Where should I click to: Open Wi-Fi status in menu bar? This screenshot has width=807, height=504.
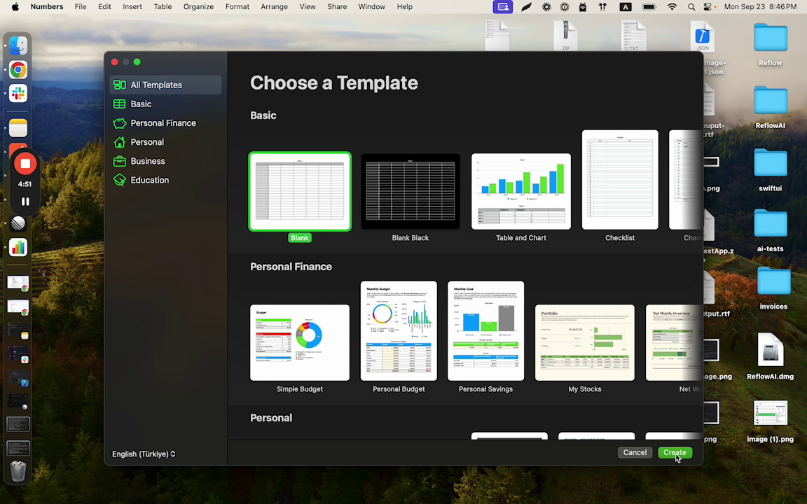672,7
